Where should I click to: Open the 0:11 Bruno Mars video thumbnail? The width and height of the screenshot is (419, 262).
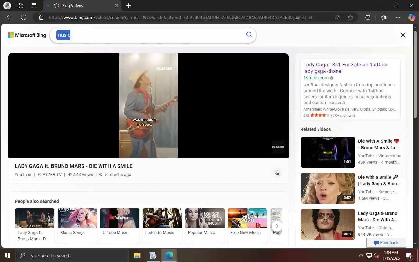[328, 224]
